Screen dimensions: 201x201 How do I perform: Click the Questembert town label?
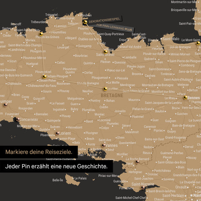127,143
